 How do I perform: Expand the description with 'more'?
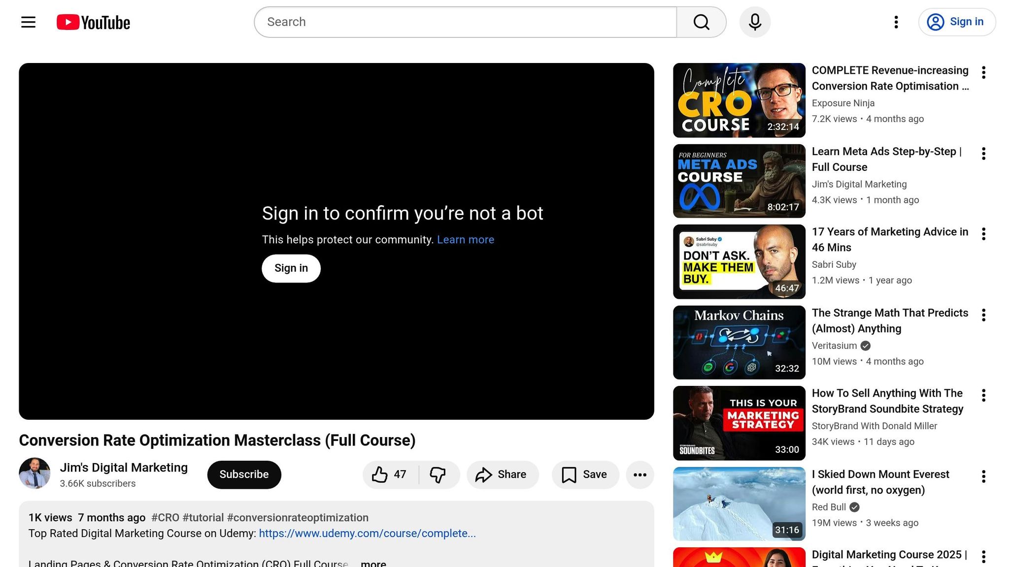point(373,563)
